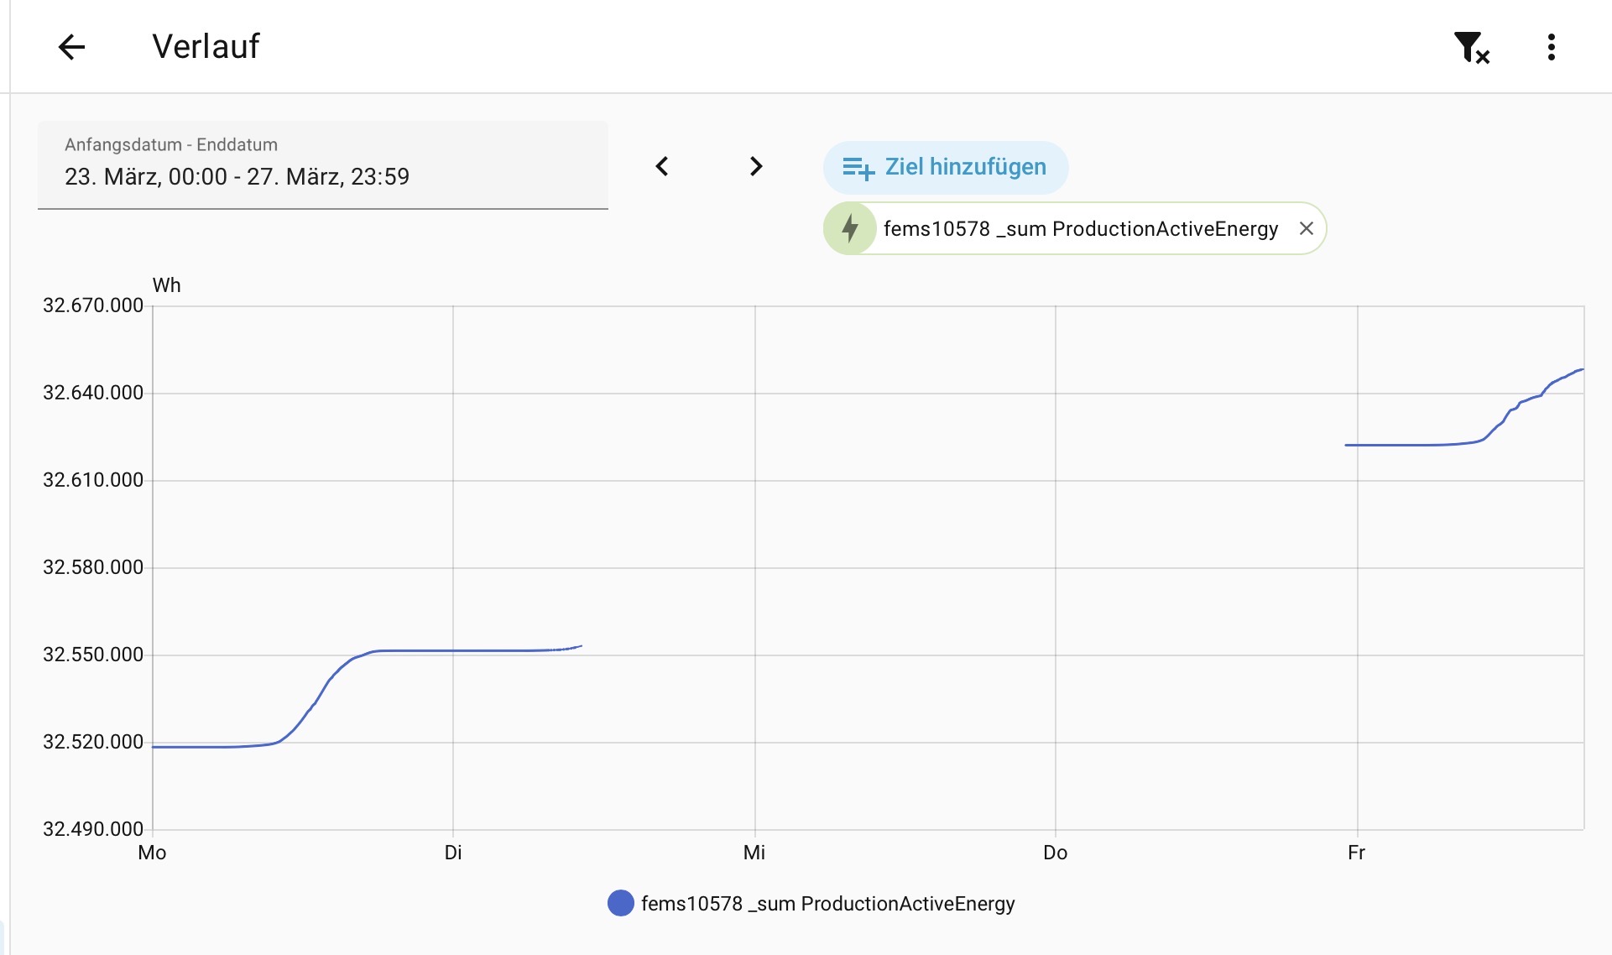
Task: Click the lightning bolt entity icon
Action: pyautogui.click(x=850, y=228)
